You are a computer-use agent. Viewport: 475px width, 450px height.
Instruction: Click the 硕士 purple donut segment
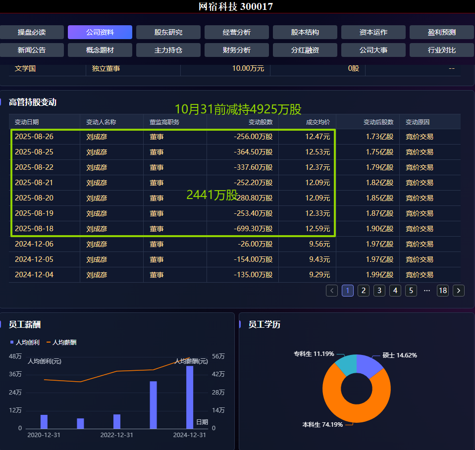(x=368, y=365)
